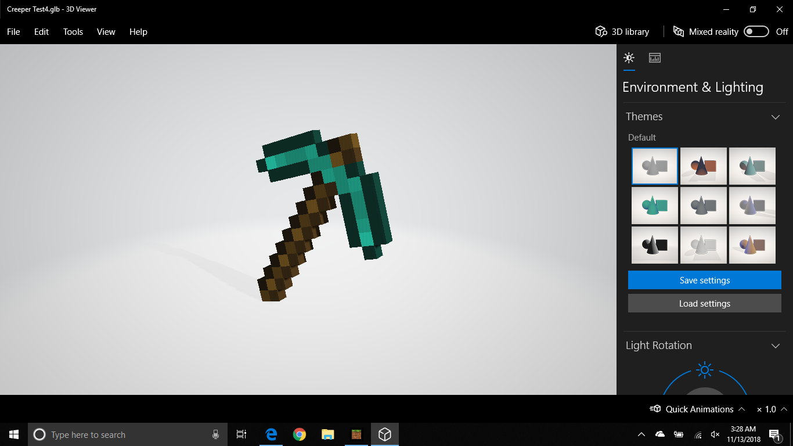Select the all-white shapes theme
Viewport: 793px width, 446px height.
point(704,245)
